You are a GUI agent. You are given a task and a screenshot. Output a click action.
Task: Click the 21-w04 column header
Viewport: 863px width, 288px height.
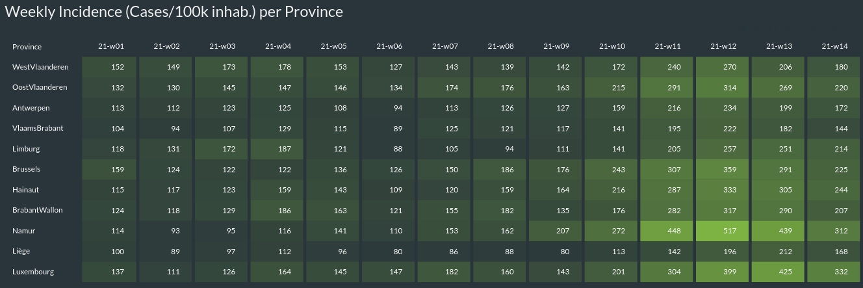coord(278,46)
